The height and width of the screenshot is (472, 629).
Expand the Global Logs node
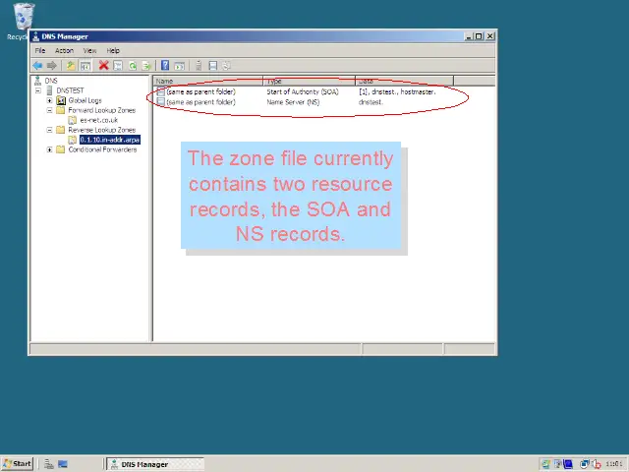[49, 100]
